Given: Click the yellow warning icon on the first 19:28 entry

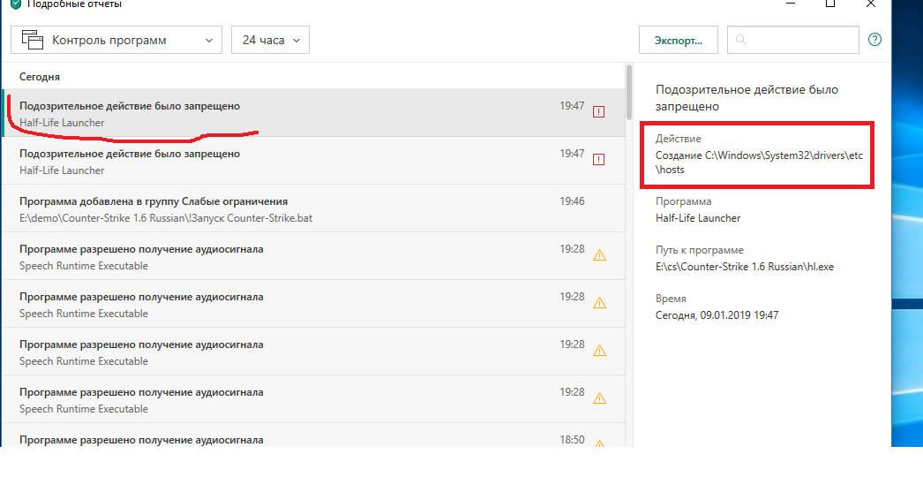Looking at the screenshot, I should tap(599, 255).
